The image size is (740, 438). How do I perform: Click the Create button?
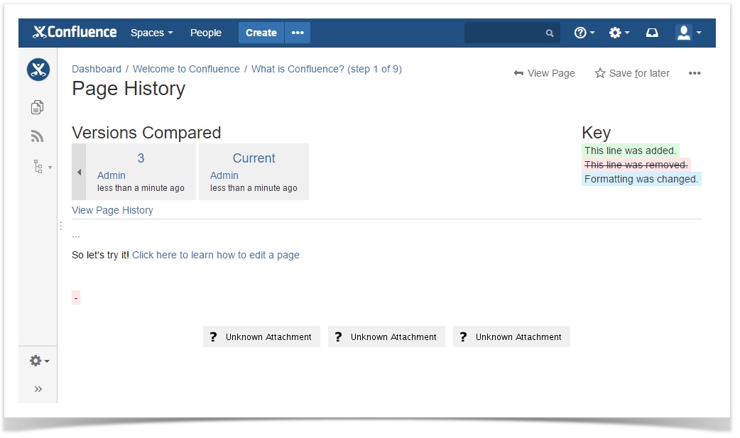[261, 33]
